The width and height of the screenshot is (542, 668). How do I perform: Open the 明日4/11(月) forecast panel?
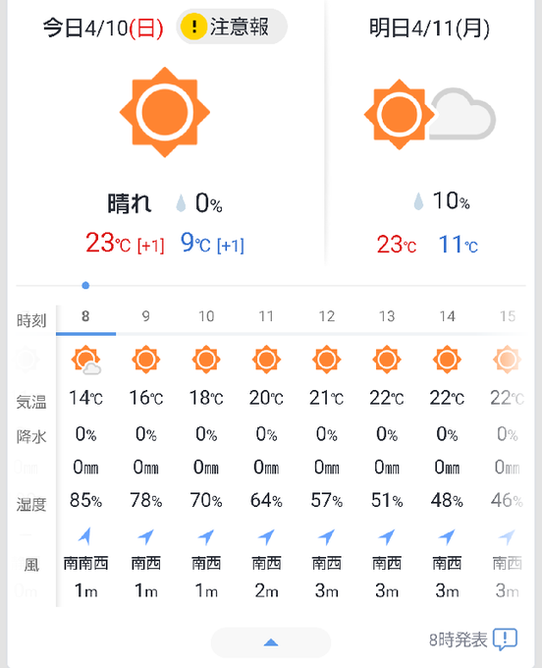coord(430,28)
